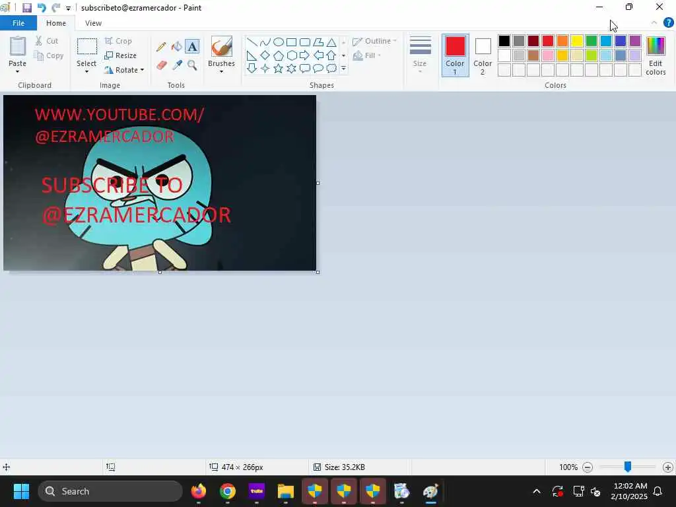Choose the Right triangle shape
Image resolution: width=676 pixels, height=507 pixels.
click(x=252, y=55)
